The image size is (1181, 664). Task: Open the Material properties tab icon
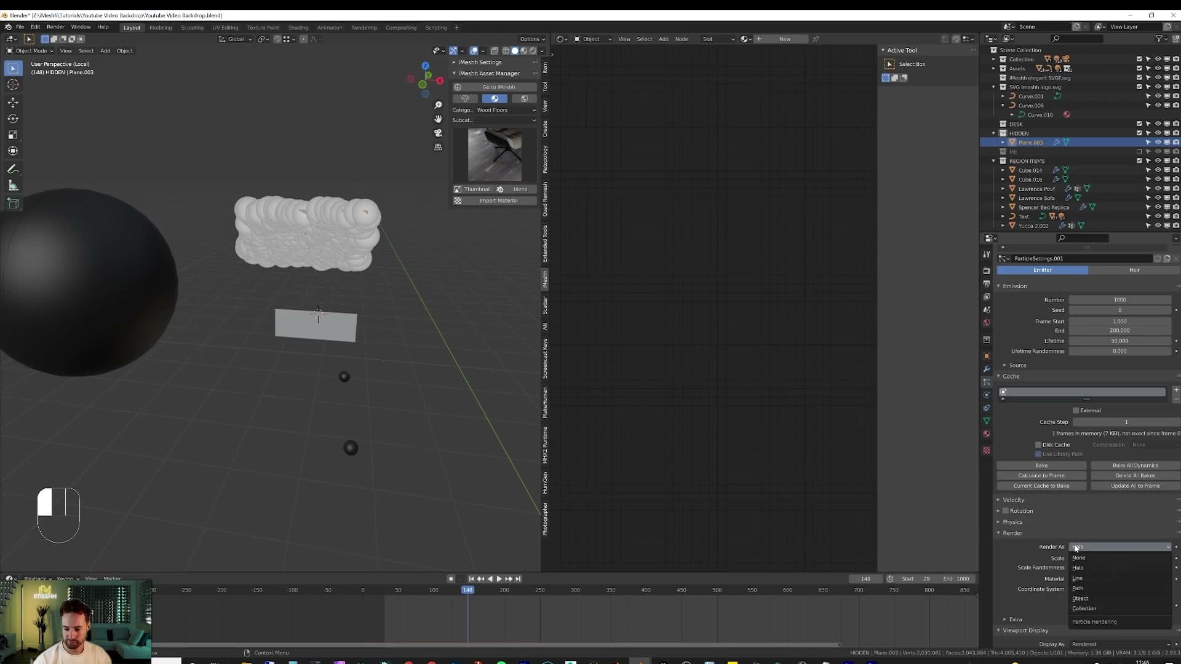click(987, 433)
